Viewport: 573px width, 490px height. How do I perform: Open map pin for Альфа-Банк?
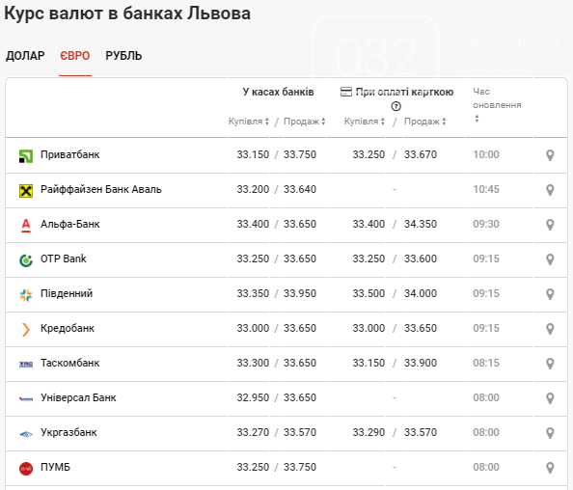point(550,225)
